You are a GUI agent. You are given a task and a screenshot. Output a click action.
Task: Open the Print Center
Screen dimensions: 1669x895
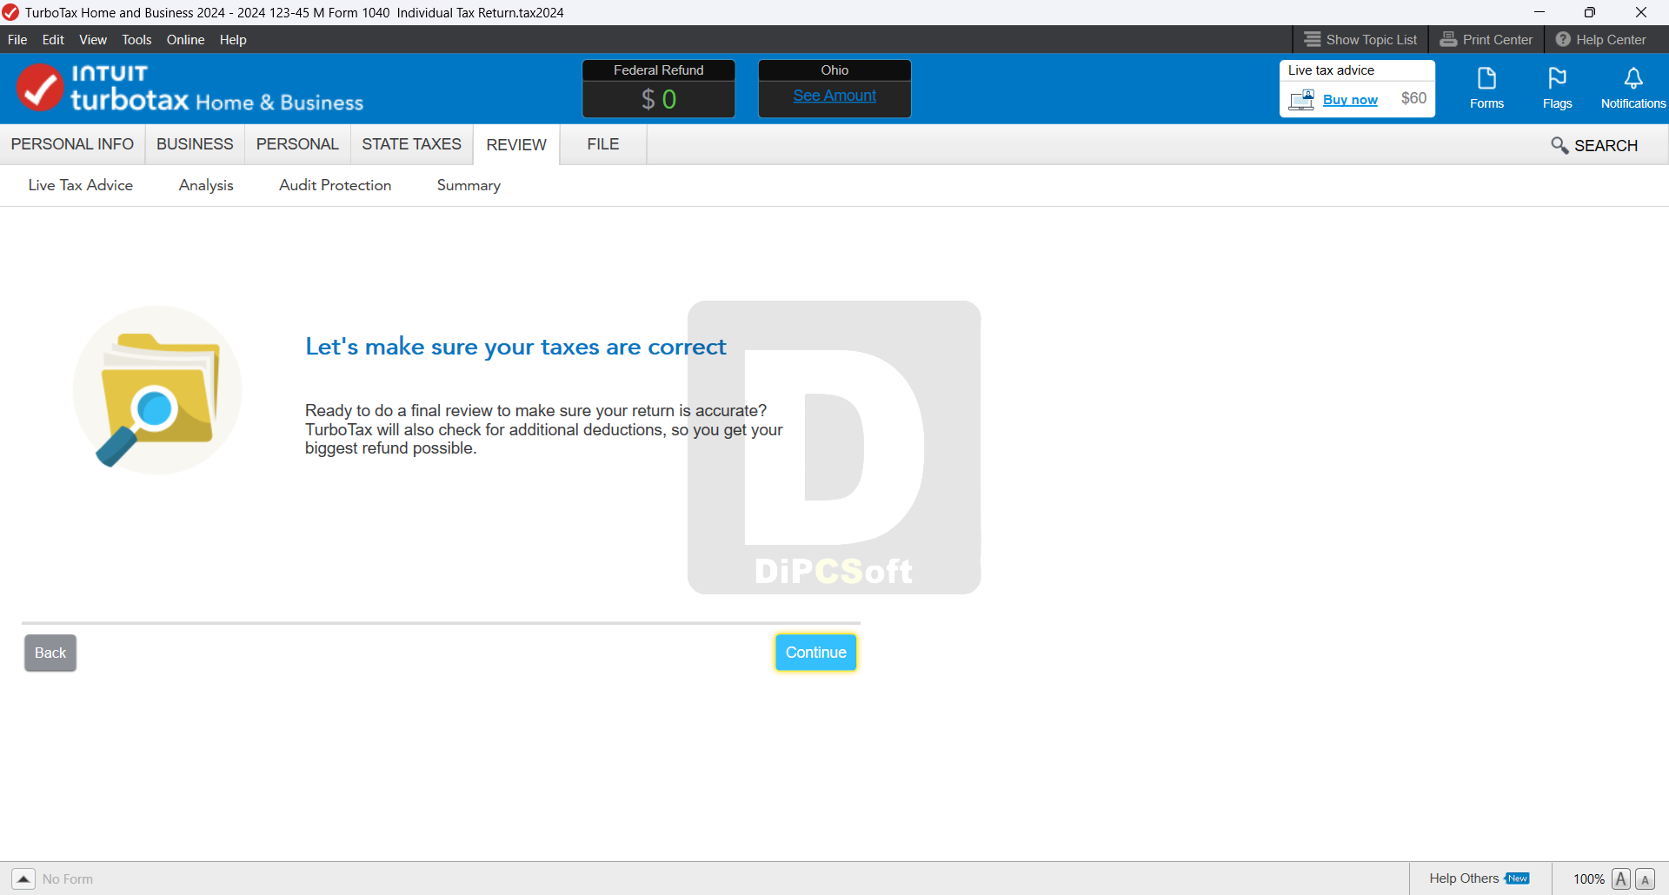point(1486,40)
